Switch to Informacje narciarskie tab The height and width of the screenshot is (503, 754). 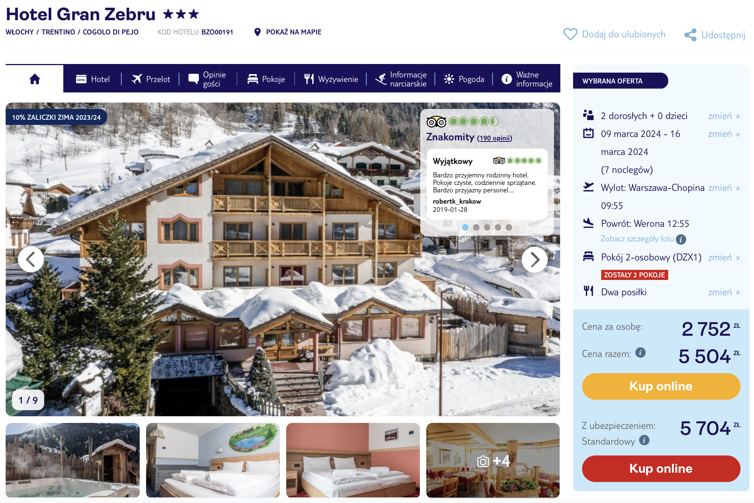coord(401,79)
